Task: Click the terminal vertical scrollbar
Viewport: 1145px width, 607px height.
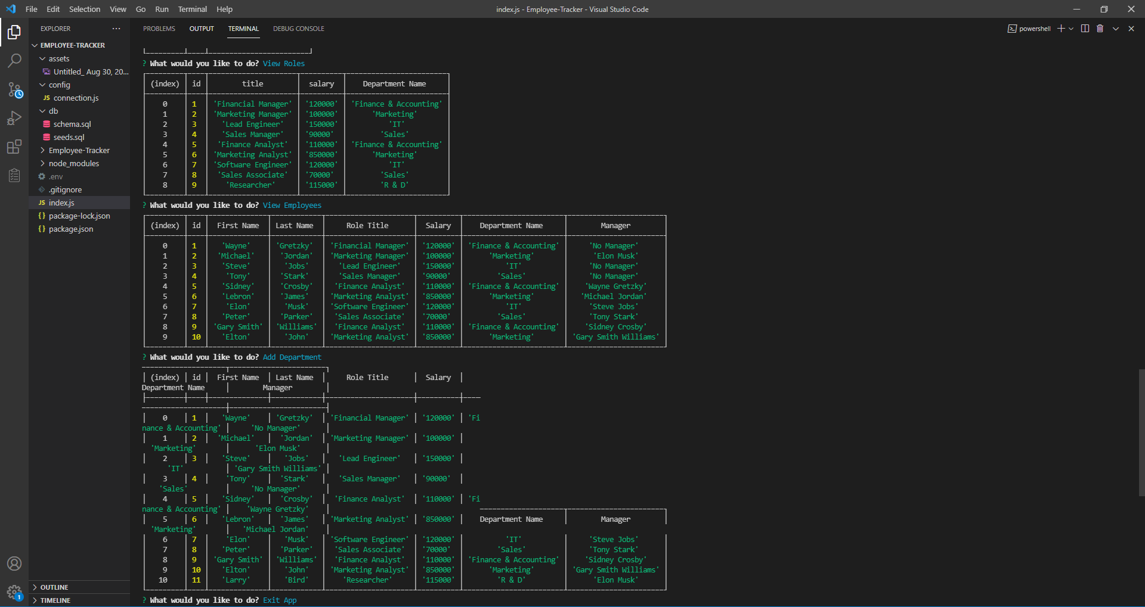Action: (x=1141, y=432)
